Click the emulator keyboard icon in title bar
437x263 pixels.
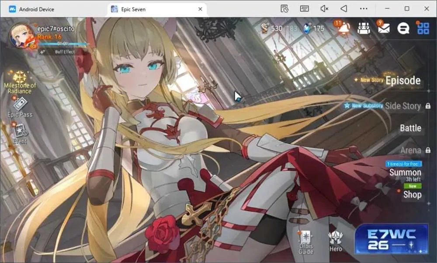304,9
